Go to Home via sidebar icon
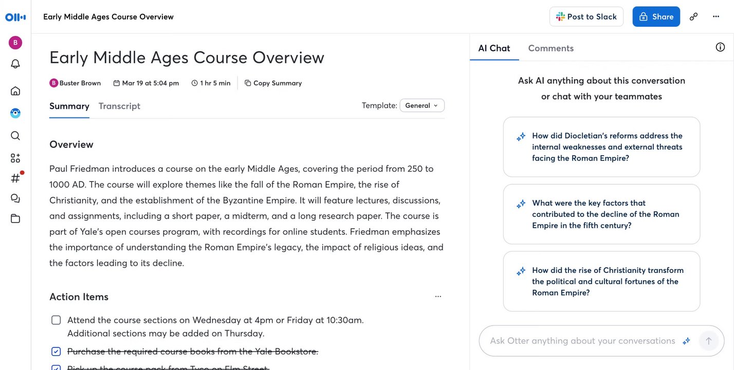 [15, 91]
